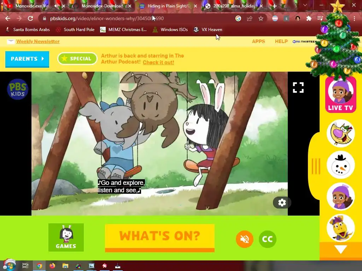Click the shows panel drag handle

316,166
